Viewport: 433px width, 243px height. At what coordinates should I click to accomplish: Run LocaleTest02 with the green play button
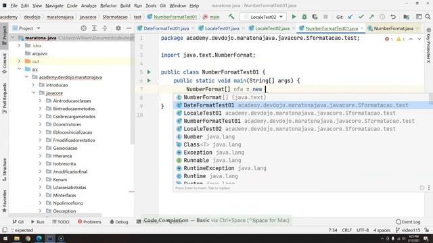click(x=294, y=17)
